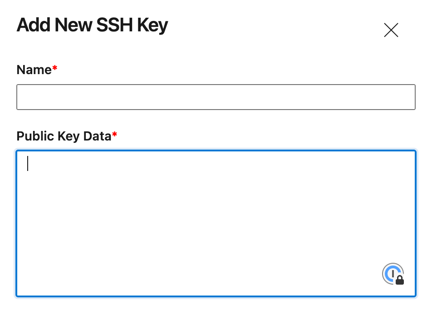Select the close cross in the corner

click(x=391, y=30)
